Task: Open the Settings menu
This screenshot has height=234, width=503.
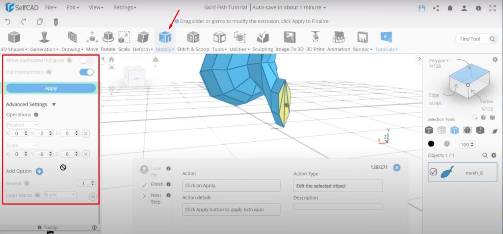Action: 124,7
